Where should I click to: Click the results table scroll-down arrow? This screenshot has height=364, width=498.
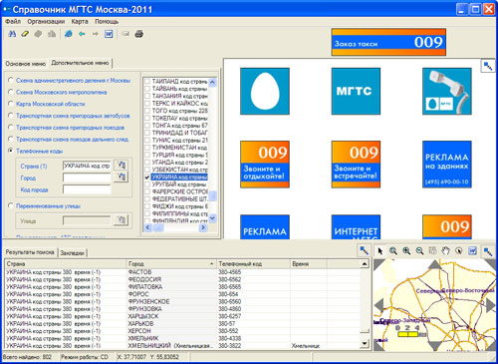pos(365,343)
